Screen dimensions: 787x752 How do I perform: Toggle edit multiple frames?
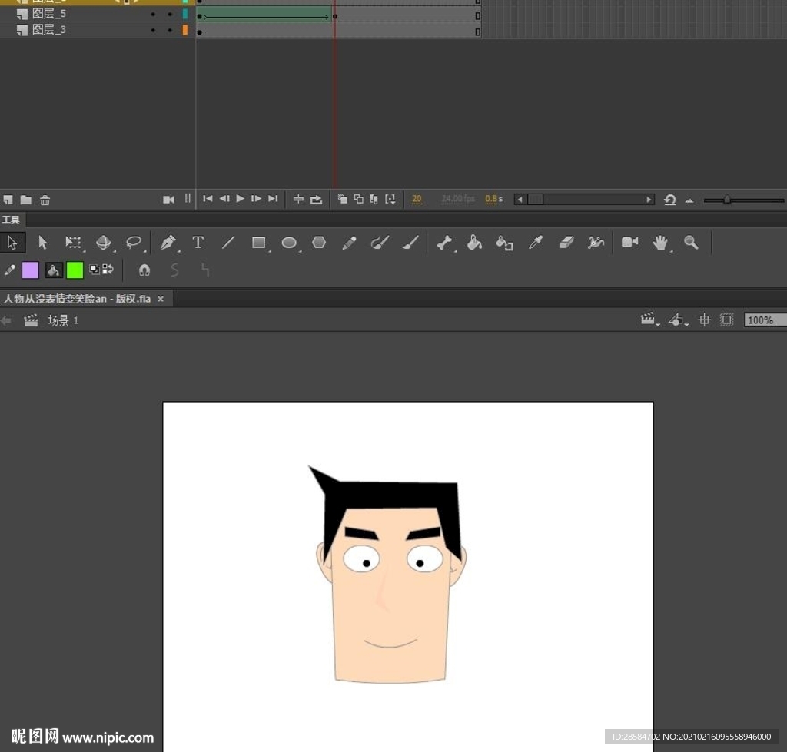point(374,199)
